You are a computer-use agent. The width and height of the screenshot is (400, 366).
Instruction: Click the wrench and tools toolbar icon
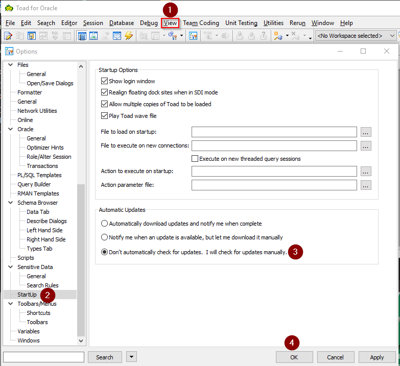(173, 36)
